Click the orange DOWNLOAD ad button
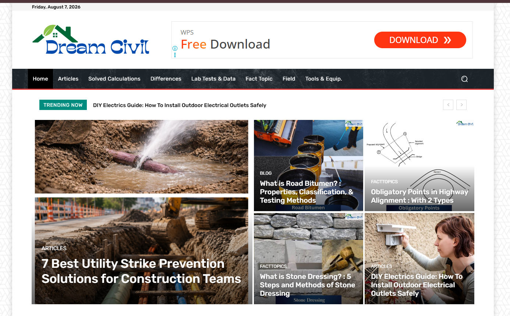 click(420, 40)
